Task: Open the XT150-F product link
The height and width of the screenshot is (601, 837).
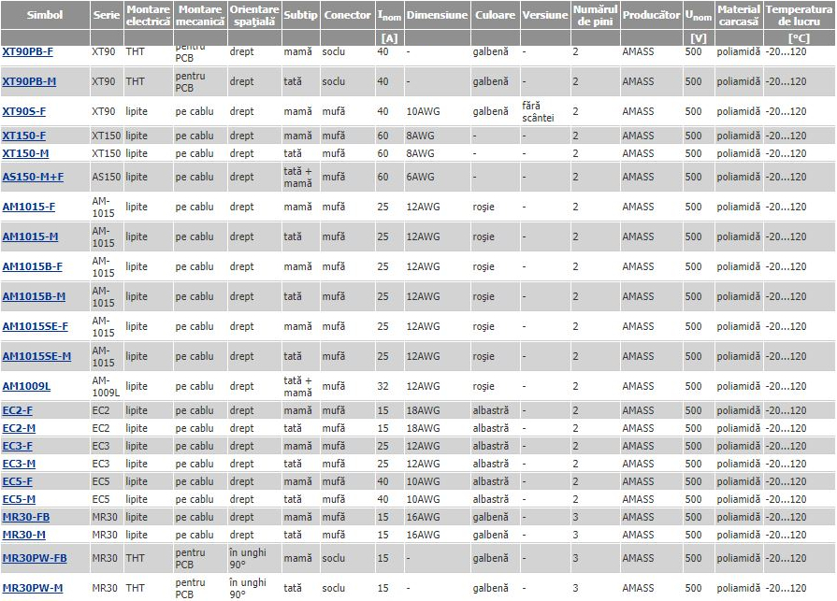Action: click(x=24, y=136)
